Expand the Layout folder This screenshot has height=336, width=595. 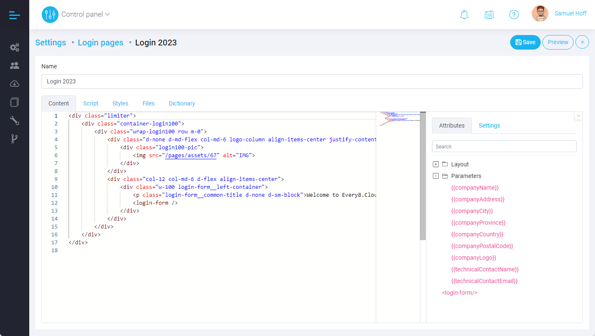coord(436,164)
